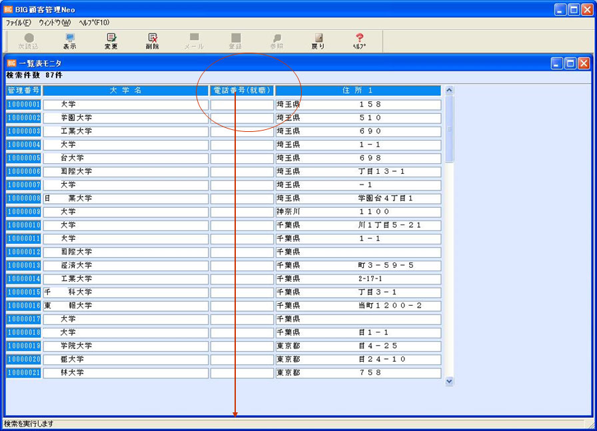Click 東京都 address cell ending 758
Image resolution: width=597 pixels, height=431 pixels.
click(x=358, y=373)
